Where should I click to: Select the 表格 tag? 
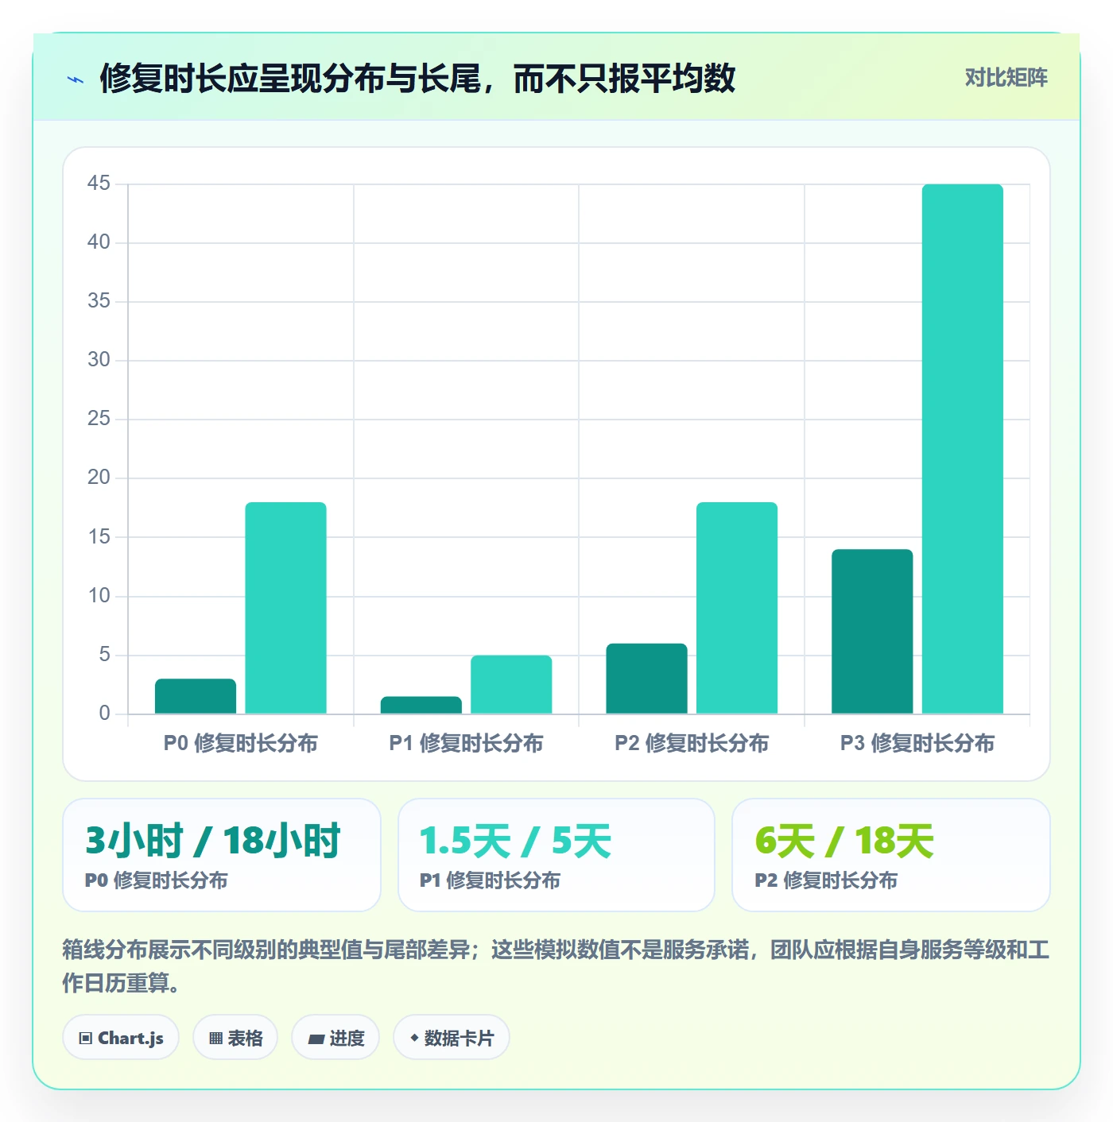point(235,1037)
